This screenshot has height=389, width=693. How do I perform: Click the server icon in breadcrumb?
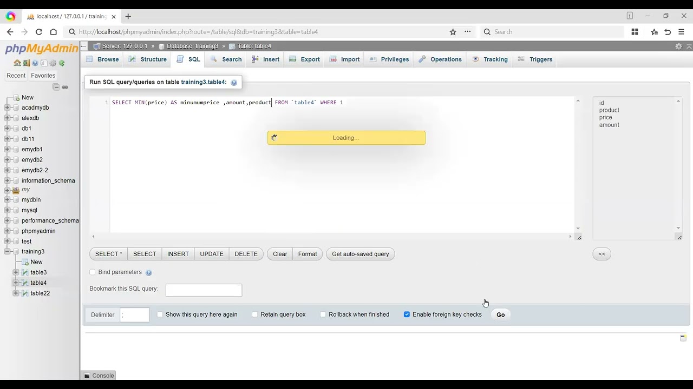(x=97, y=46)
